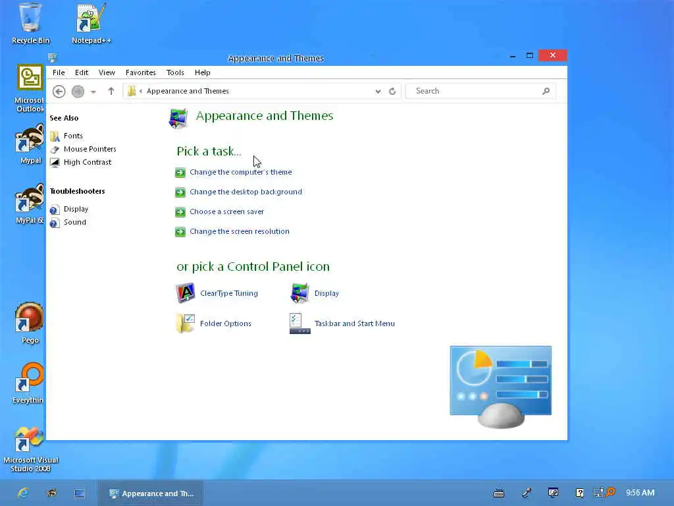Click the Appearance and Themes address bar text
674x506 pixels.
188,91
